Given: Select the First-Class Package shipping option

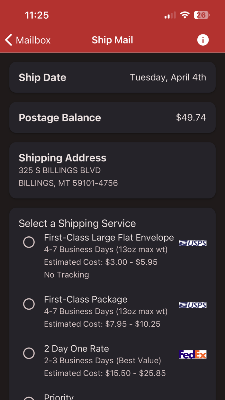Looking at the screenshot, I should click(29, 304).
